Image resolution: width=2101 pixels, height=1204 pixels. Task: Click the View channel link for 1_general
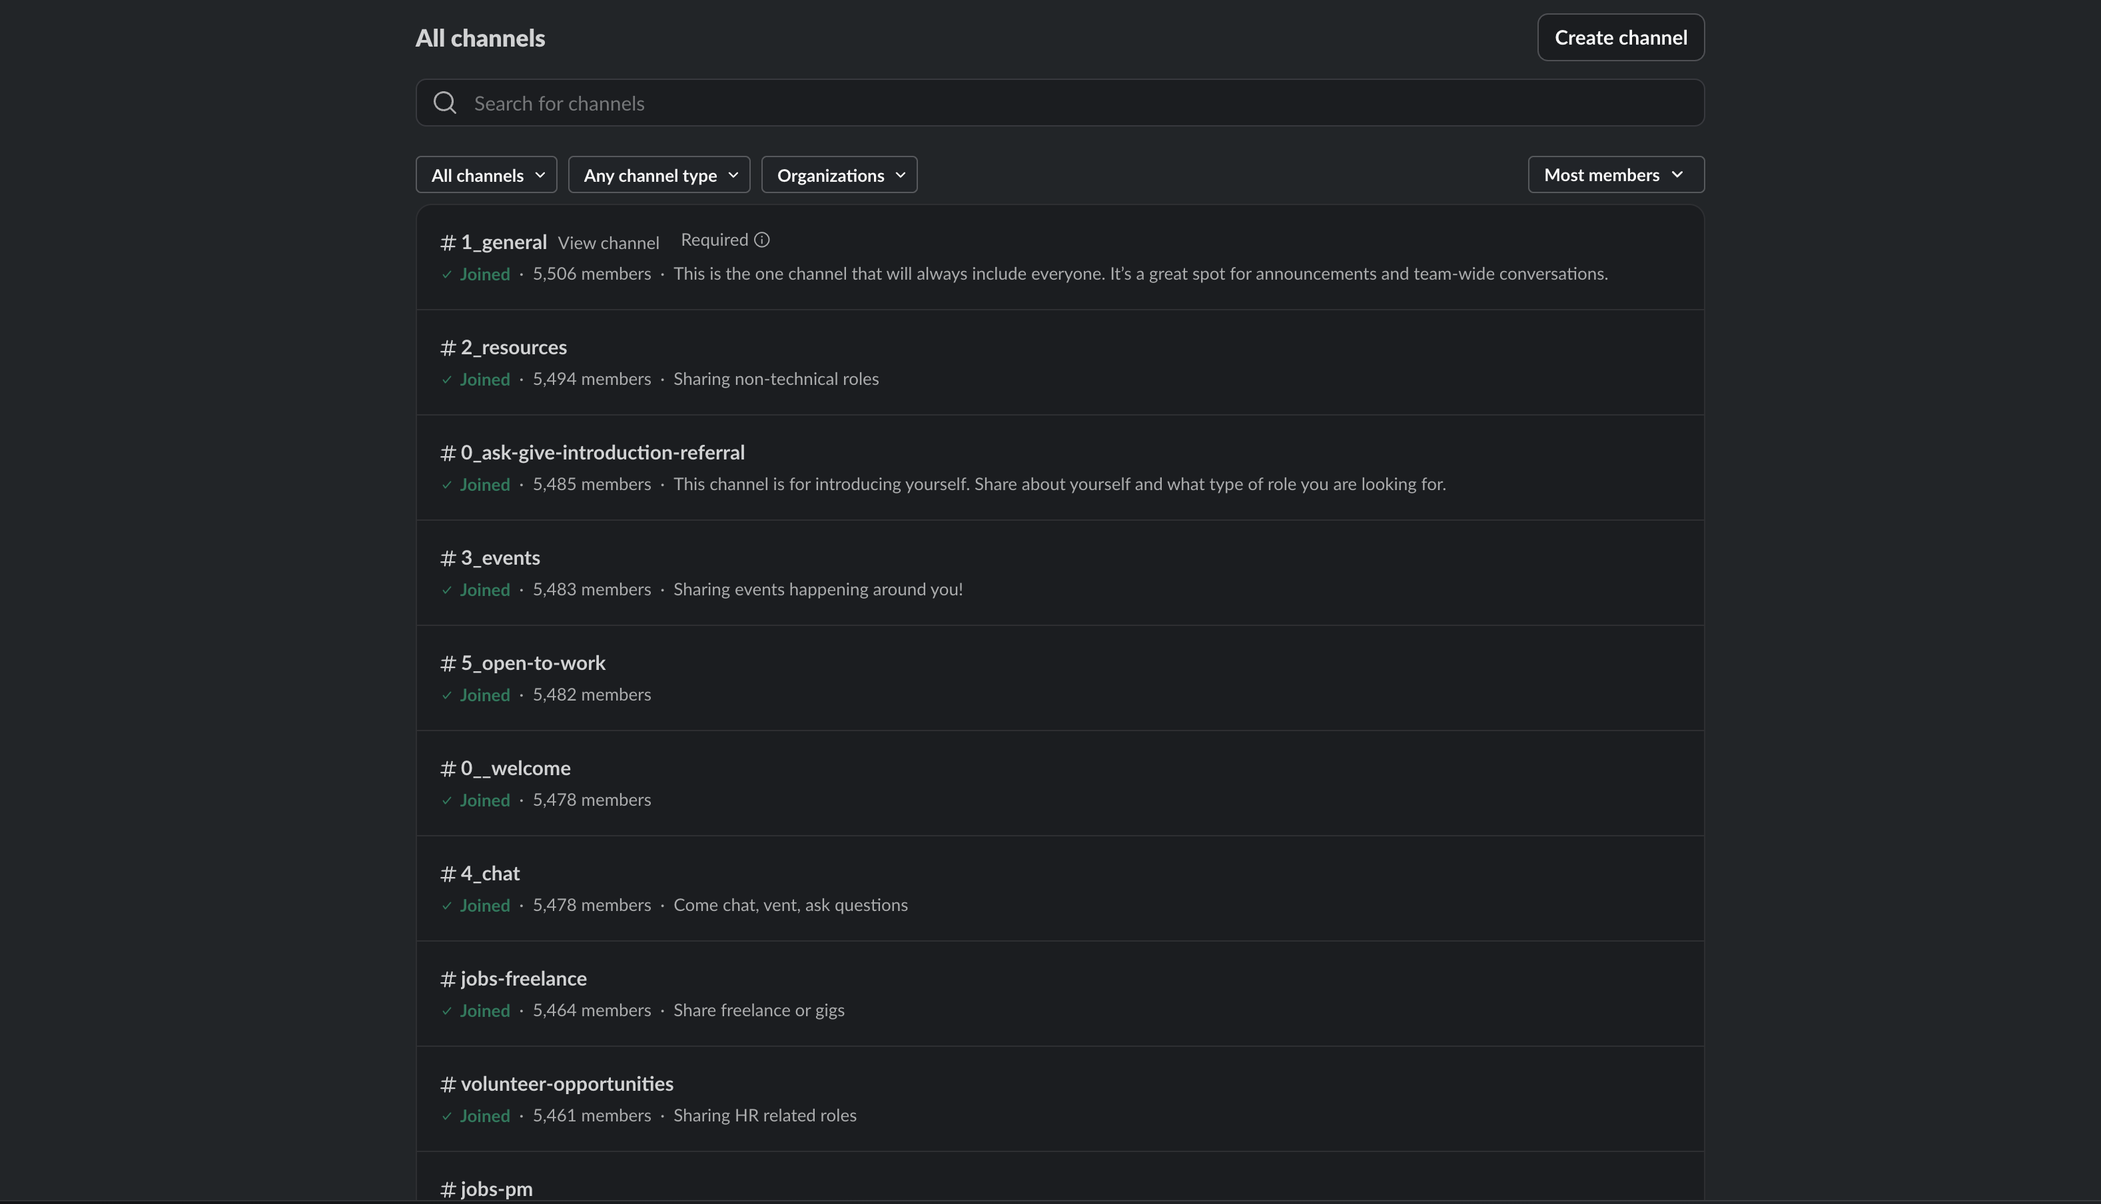click(x=608, y=243)
